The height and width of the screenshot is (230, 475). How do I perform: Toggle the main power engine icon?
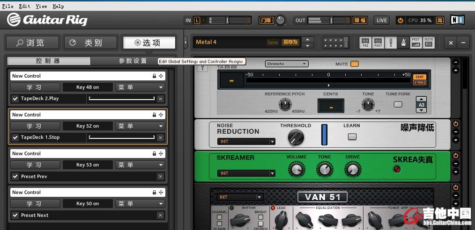(401, 20)
